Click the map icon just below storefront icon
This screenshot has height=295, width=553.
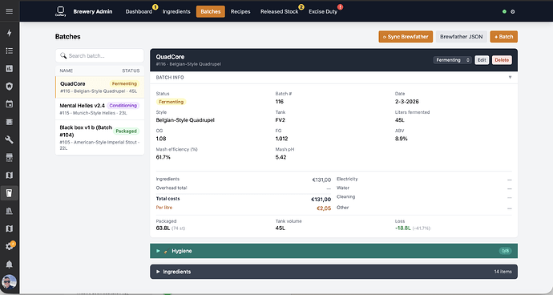point(9,176)
